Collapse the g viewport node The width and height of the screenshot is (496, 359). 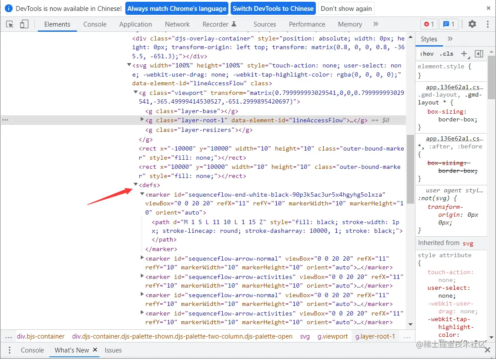pos(135,92)
